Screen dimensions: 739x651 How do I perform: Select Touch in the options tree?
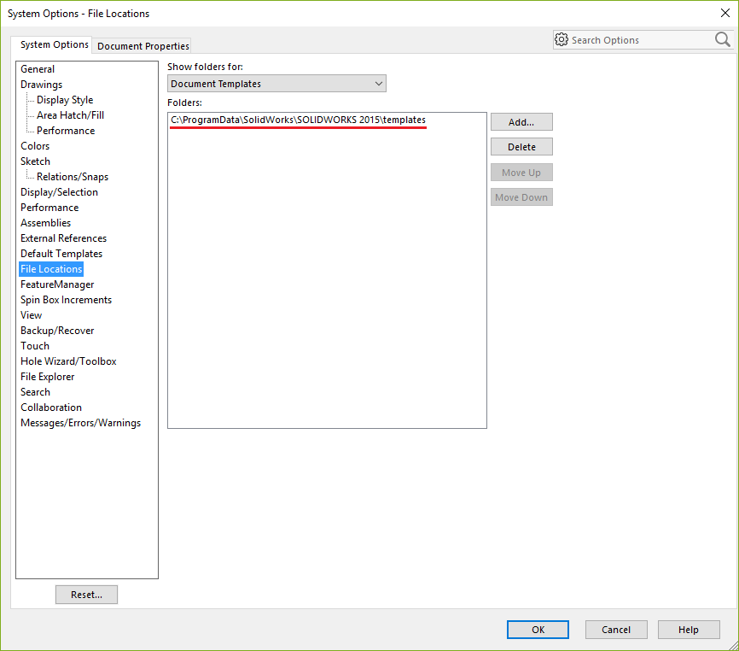click(x=35, y=346)
